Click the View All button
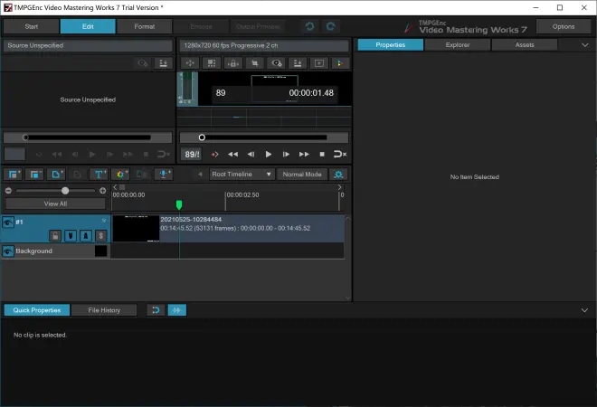 point(55,203)
